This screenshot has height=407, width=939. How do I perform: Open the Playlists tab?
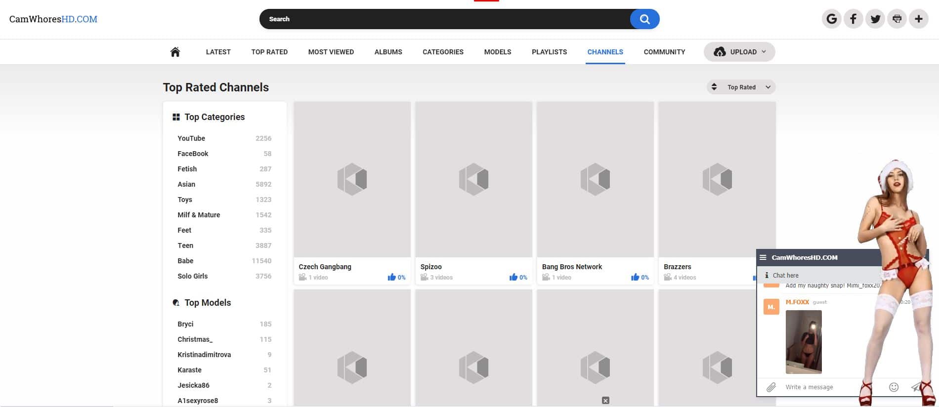549,52
